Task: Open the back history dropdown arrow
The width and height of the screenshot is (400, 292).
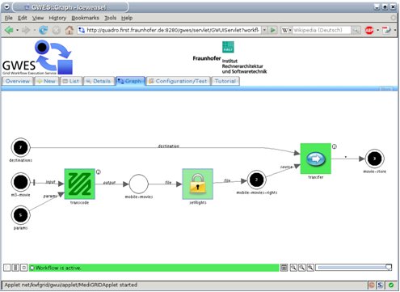Action: coord(17,30)
